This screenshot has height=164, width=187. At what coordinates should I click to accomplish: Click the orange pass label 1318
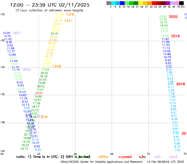click(x=57, y=66)
